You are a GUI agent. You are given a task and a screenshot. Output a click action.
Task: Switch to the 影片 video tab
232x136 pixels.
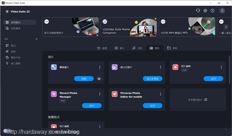tap(120, 48)
